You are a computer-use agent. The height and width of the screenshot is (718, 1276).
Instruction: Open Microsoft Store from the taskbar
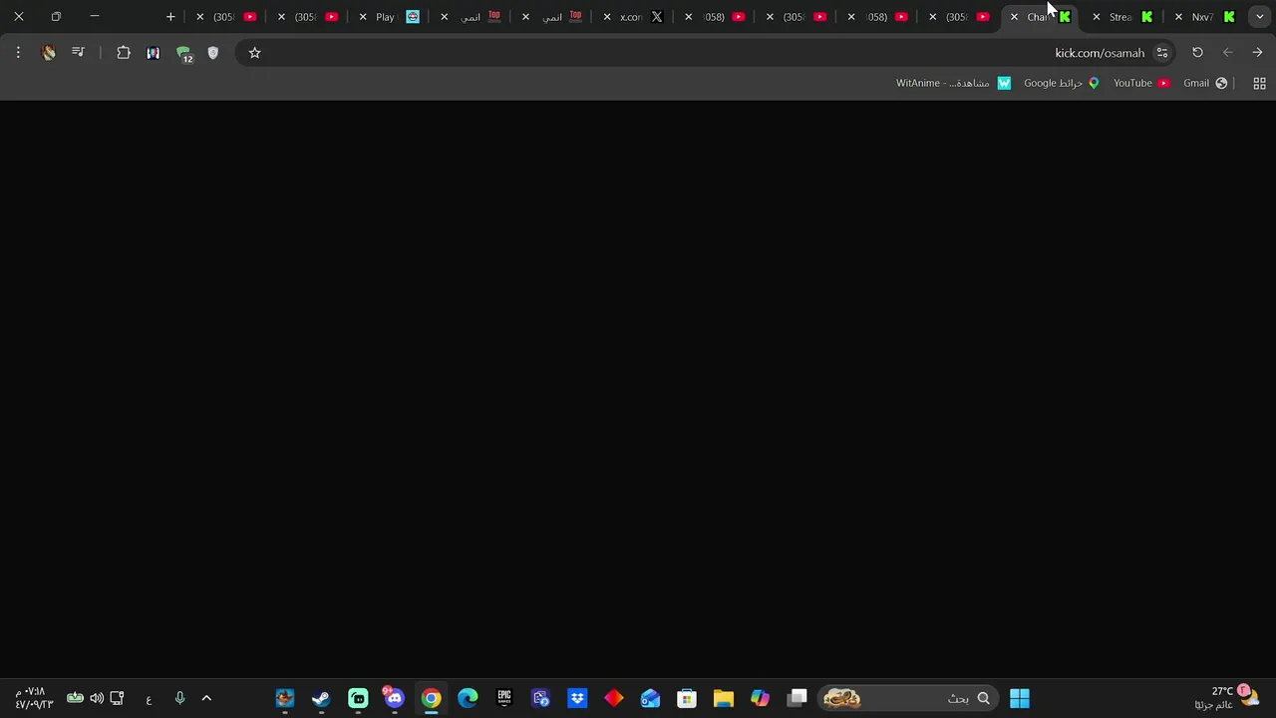click(687, 698)
